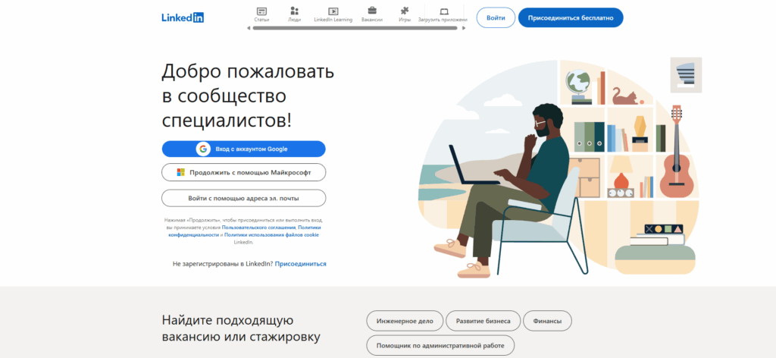
Task: Click the left arrow of nav scrollbar
Action: click(249, 28)
